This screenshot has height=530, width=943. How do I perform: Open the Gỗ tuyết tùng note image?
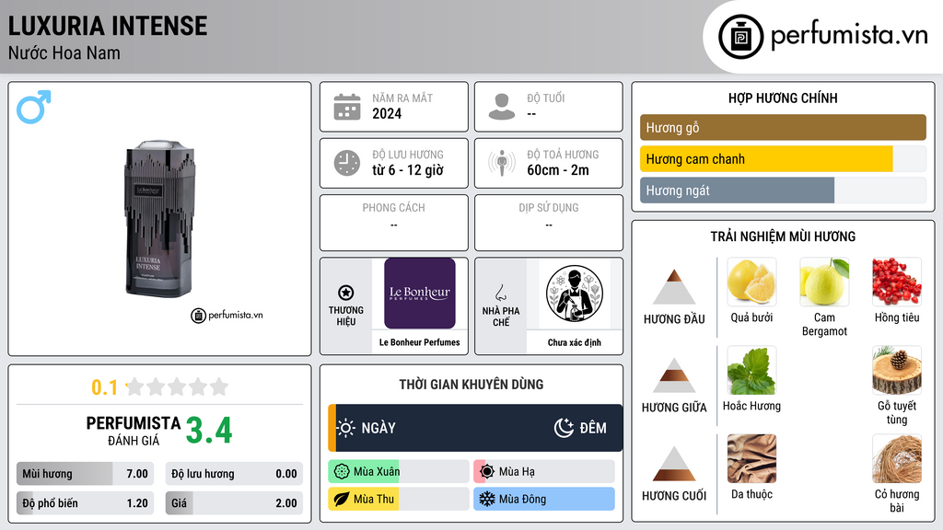point(897,370)
